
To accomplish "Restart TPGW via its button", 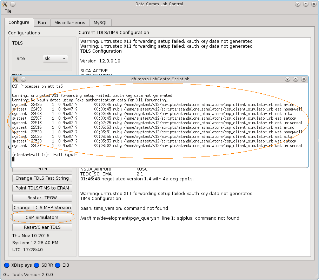I will point(42,198).
